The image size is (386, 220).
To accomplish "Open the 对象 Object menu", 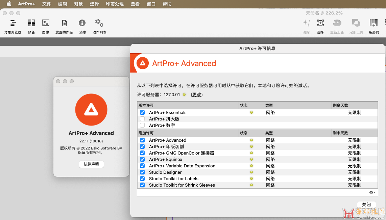I will (x=78, y=4).
